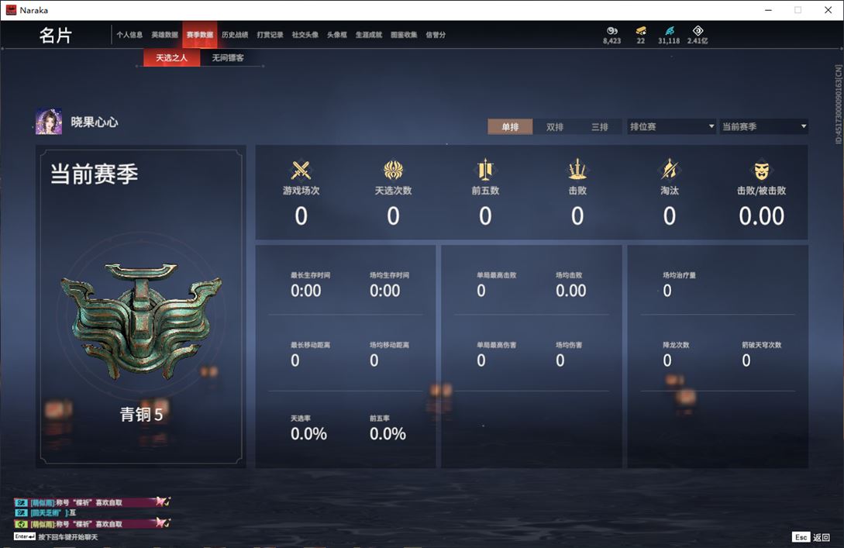844x548 pixels.
Task: Open the 历史战绩 tab
Action: coord(235,35)
